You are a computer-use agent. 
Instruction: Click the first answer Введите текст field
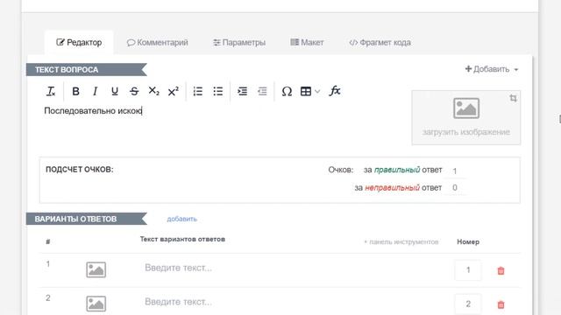[294, 268]
